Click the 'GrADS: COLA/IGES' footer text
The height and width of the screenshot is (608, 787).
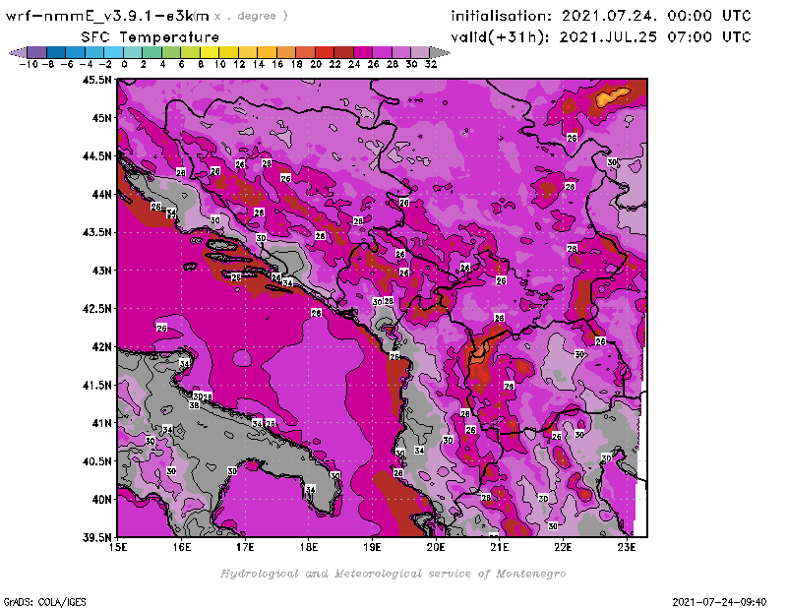point(44,602)
